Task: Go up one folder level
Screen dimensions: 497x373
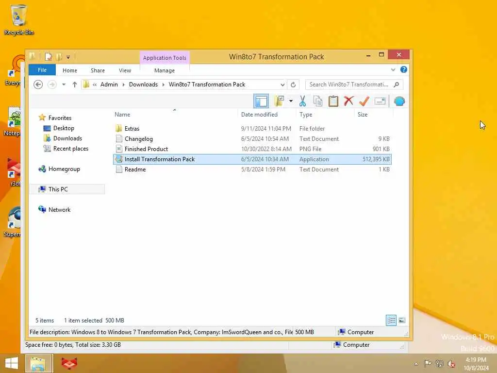Action: click(74, 85)
